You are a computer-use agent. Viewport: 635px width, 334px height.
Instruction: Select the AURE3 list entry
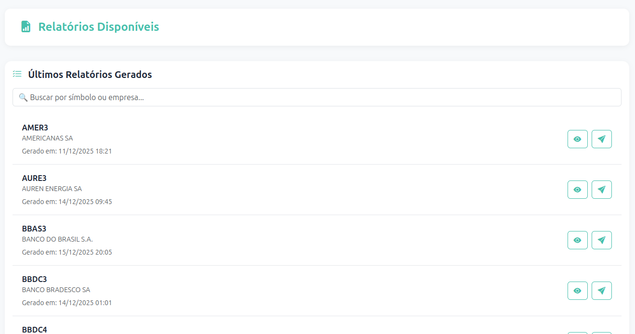point(289,190)
